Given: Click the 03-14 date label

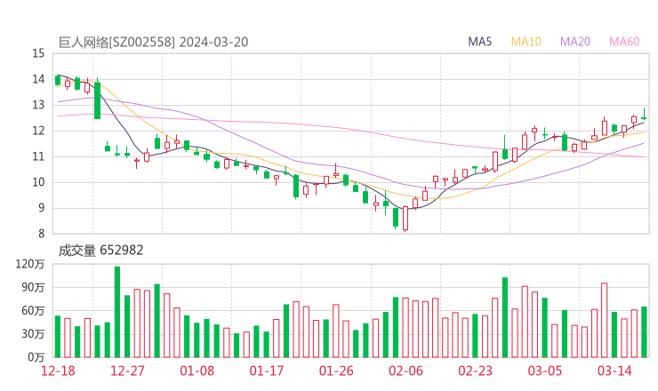Looking at the screenshot, I should coord(614,371).
